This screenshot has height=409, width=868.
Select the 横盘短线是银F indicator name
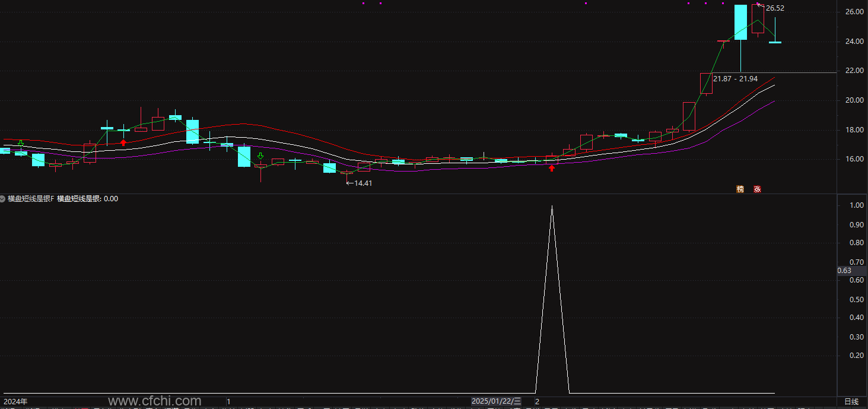31,199
